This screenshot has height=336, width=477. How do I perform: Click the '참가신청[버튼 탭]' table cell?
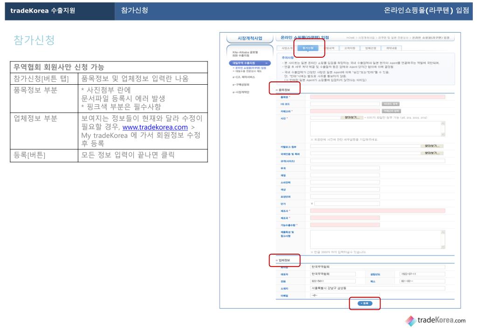pos(44,79)
